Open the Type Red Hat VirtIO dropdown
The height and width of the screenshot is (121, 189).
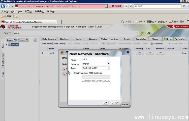[x=108, y=68]
